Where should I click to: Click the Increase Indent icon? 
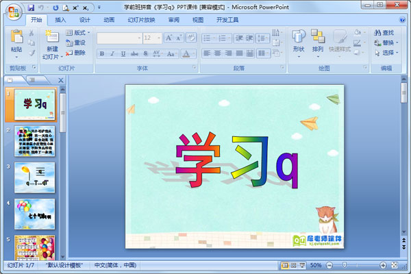pyautogui.click(x=249, y=38)
